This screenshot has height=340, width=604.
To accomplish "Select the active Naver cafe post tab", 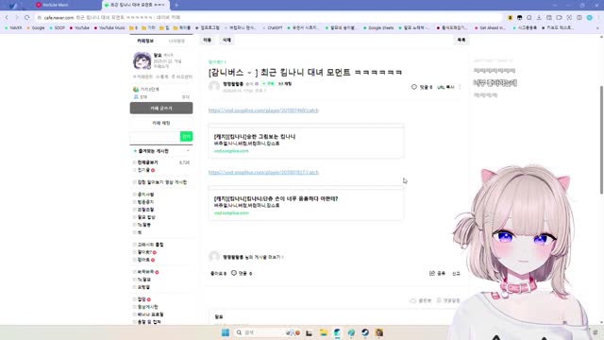I will (x=135, y=5).
